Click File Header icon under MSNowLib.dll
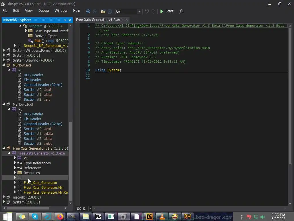 click(20, 119)
